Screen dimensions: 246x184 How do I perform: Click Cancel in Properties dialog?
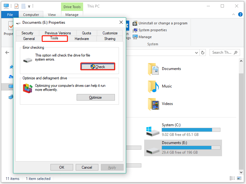[x=87, y=167]
